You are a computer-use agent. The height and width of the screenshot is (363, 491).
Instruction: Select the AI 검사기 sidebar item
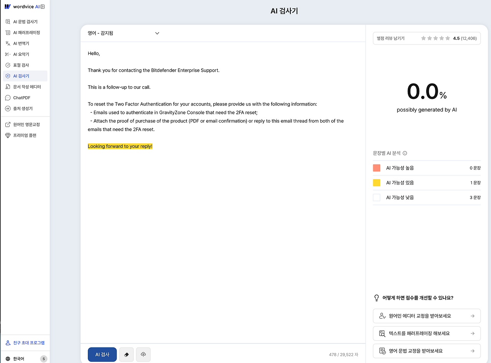[x=25, y=76]
